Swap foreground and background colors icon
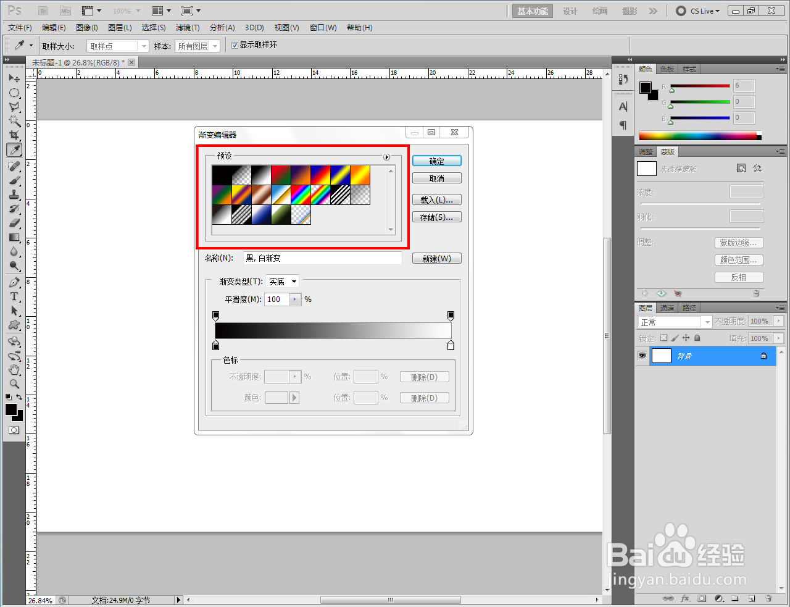 tap(19, 397)
